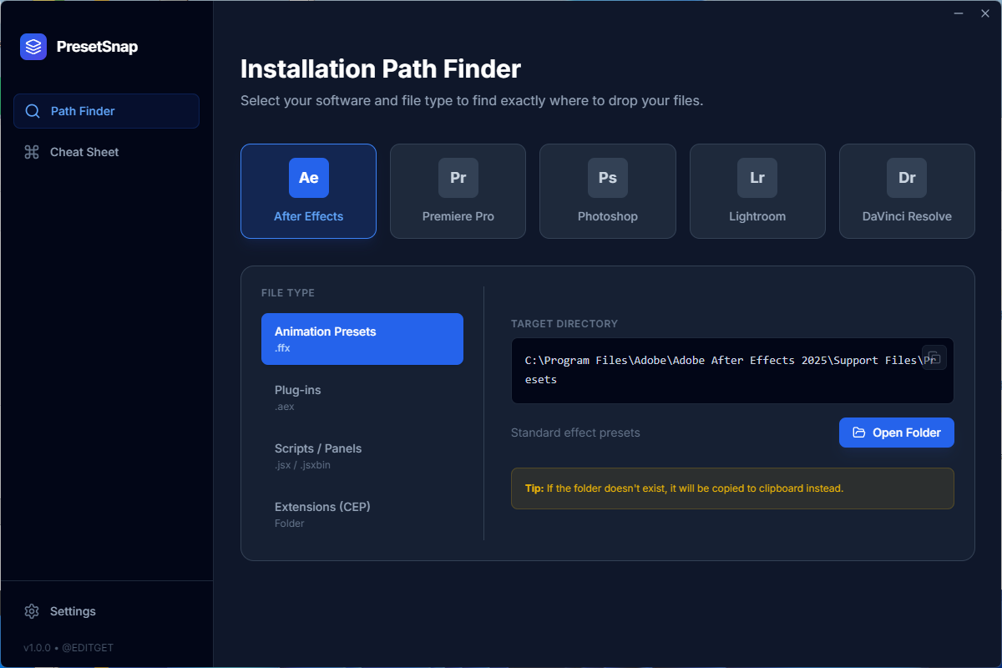
Task: Select Extensions (CEP) file type
Action: tap(362, 514)
